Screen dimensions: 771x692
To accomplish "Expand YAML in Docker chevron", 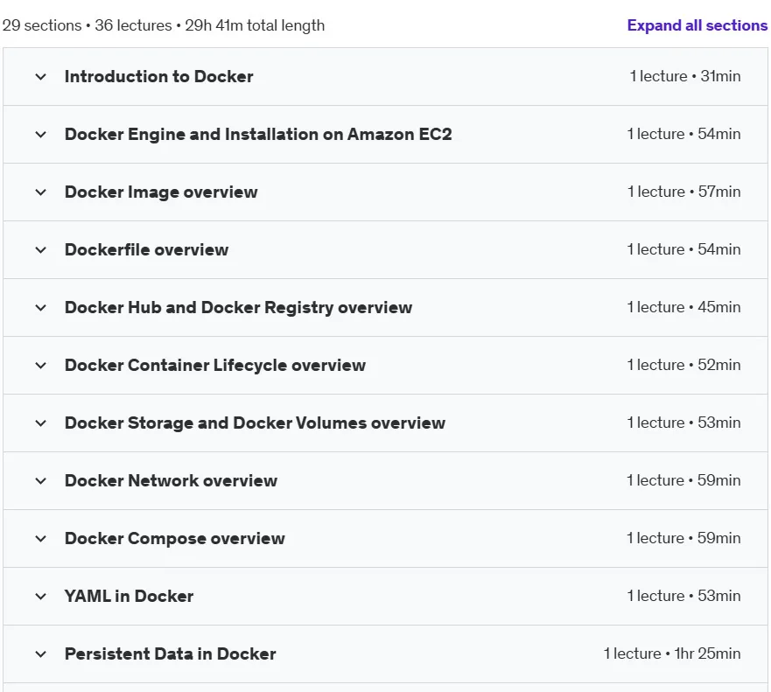I will pos(41,596).
